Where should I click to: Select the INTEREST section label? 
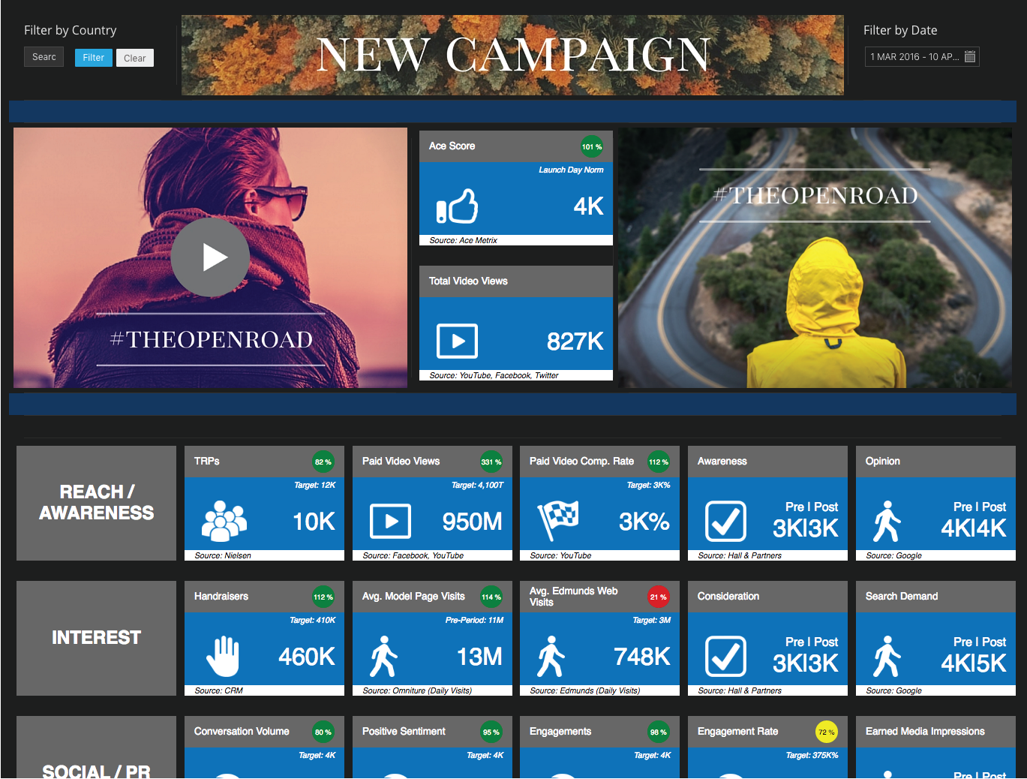[x=96, y=638]
